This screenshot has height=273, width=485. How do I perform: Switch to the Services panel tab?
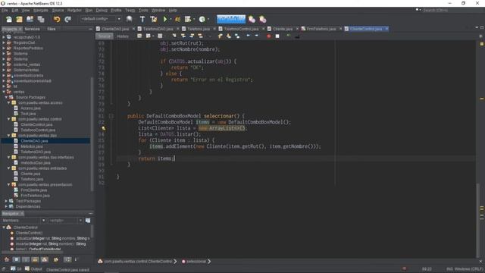tap(32, 29)
